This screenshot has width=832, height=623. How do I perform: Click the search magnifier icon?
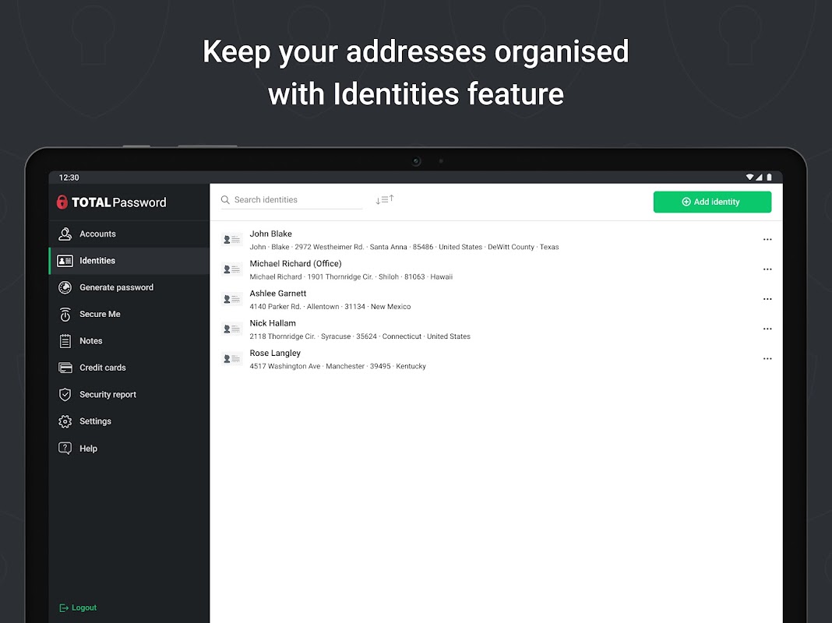[x=225, y=200]
